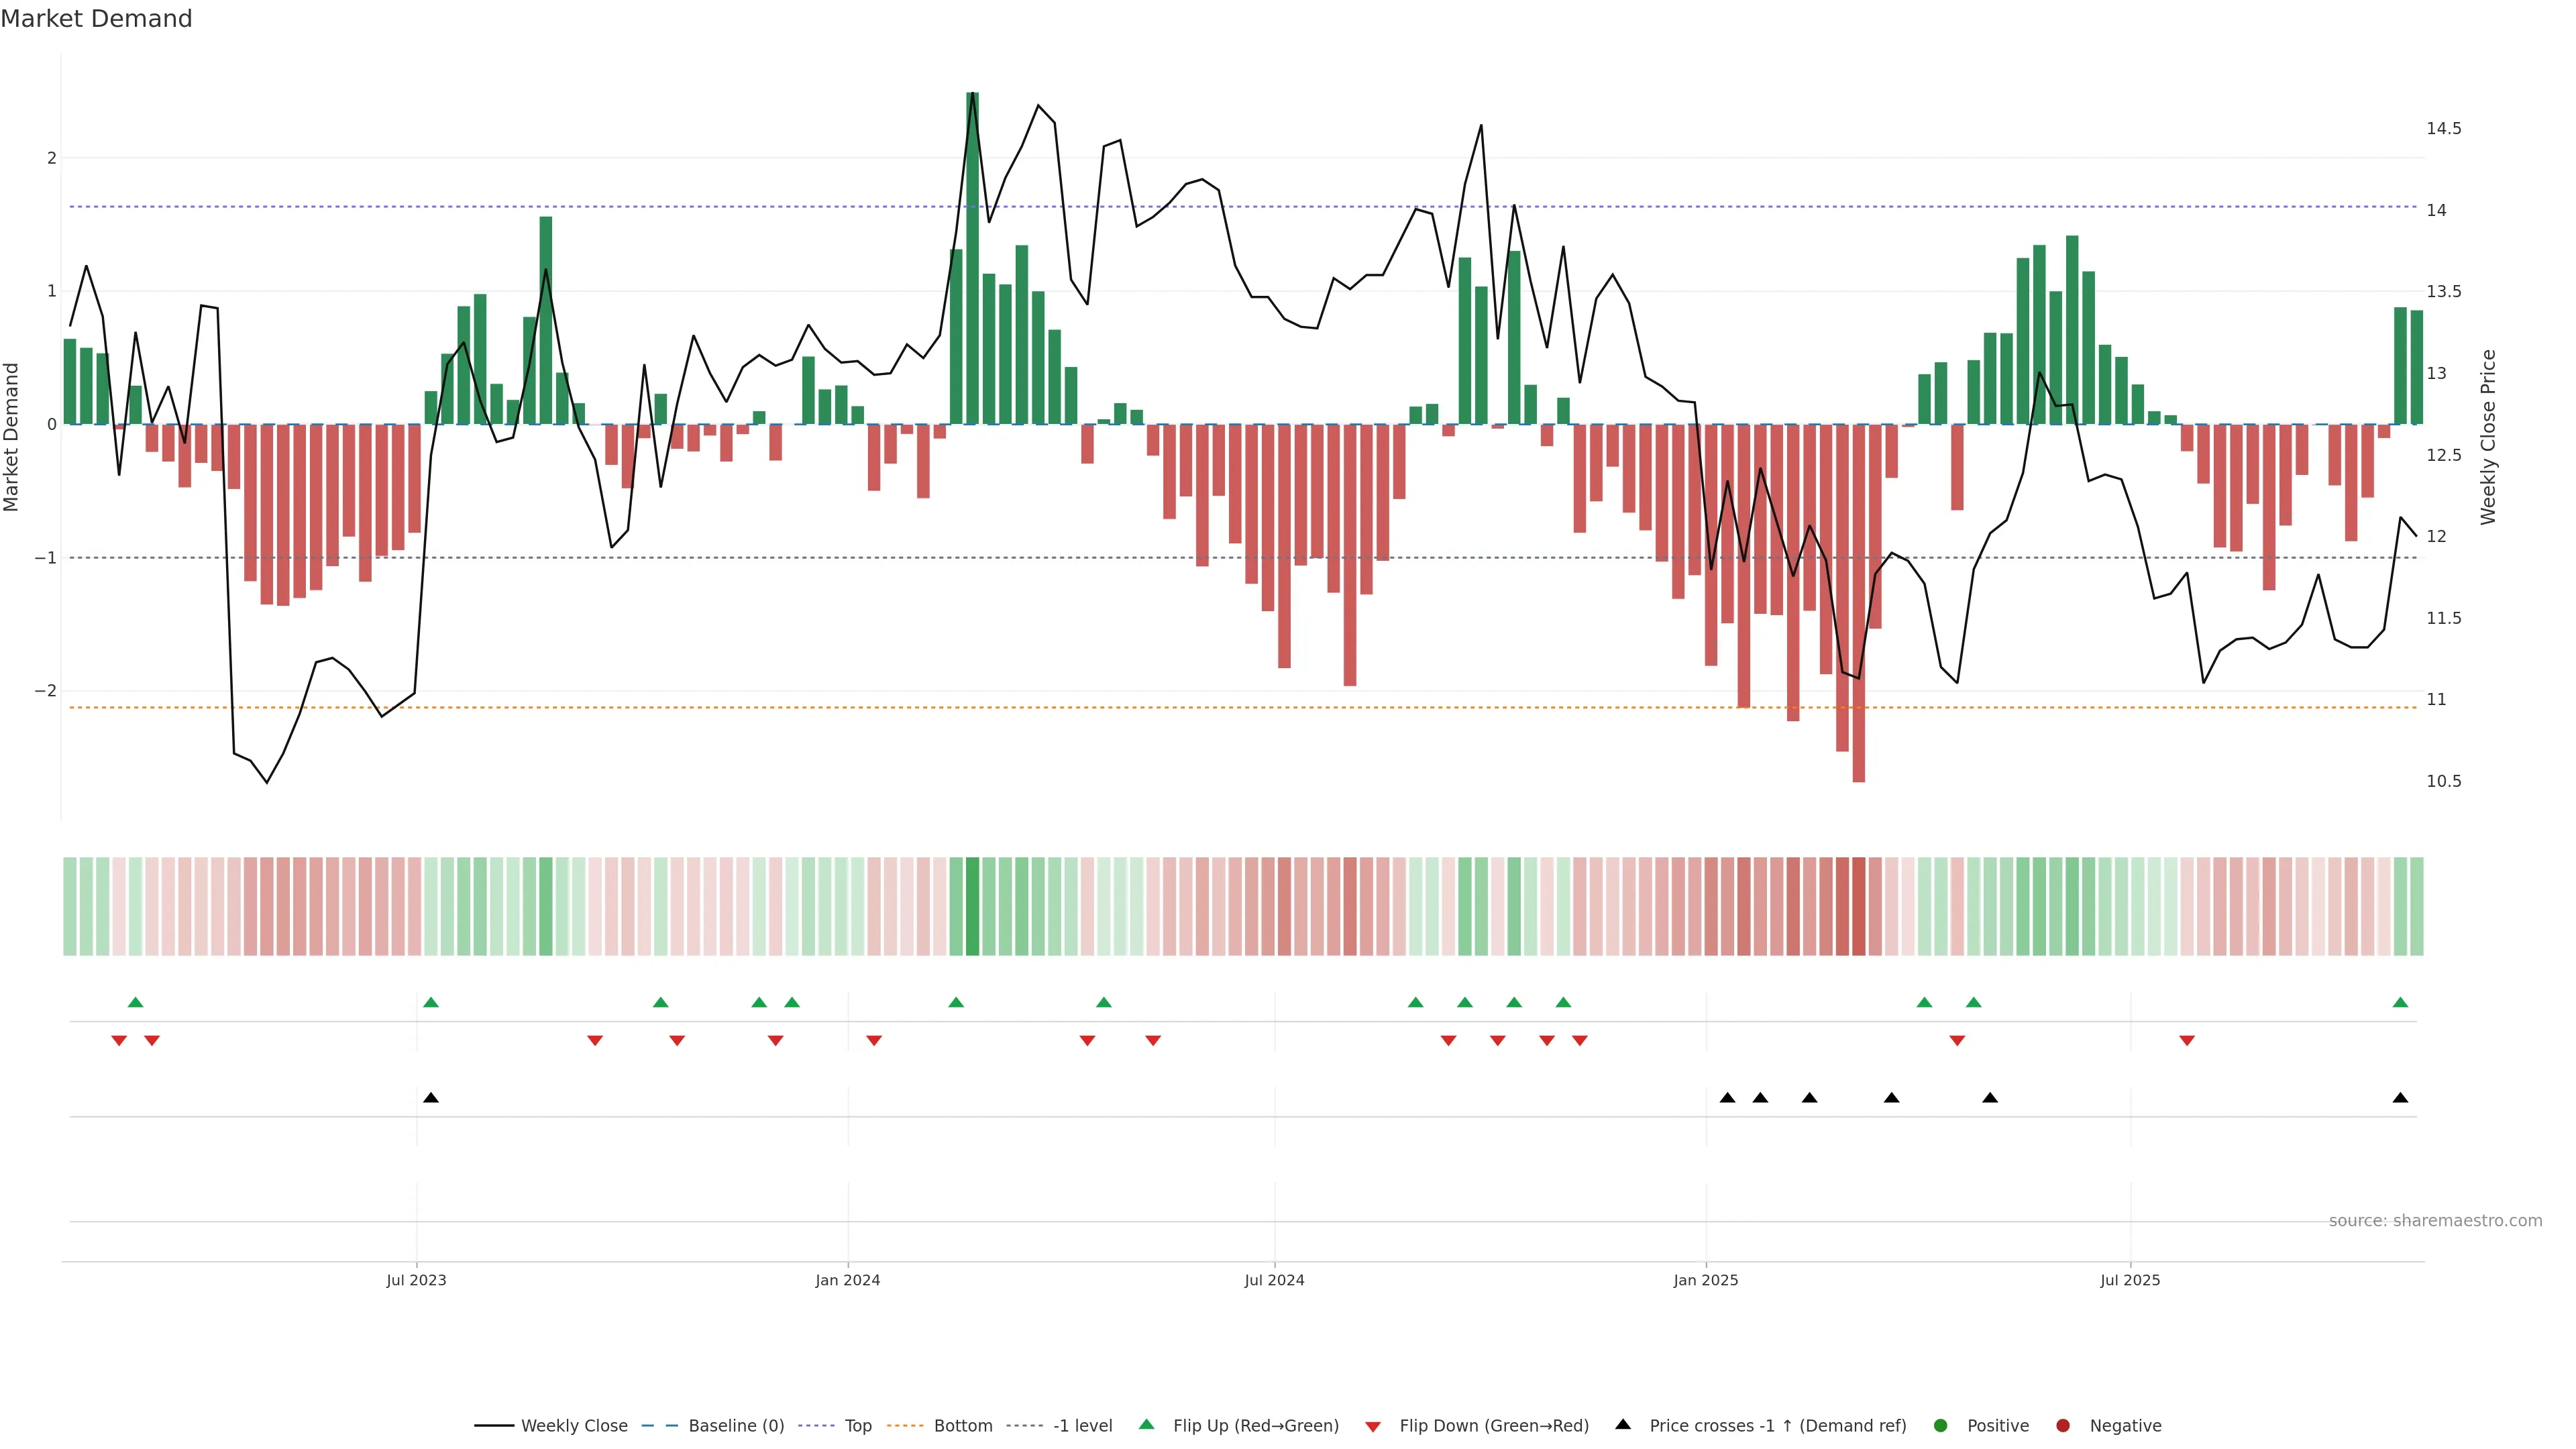Click red Flip Down legend triangle icon
This screenshot has height=1449, width=2576.
pyautogui.click(x=1373, y=1427)
